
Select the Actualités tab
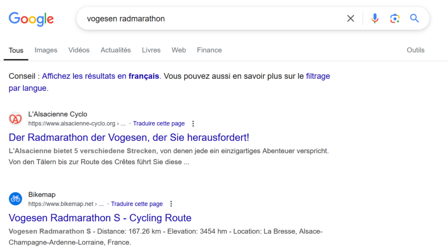coord(115,50)
